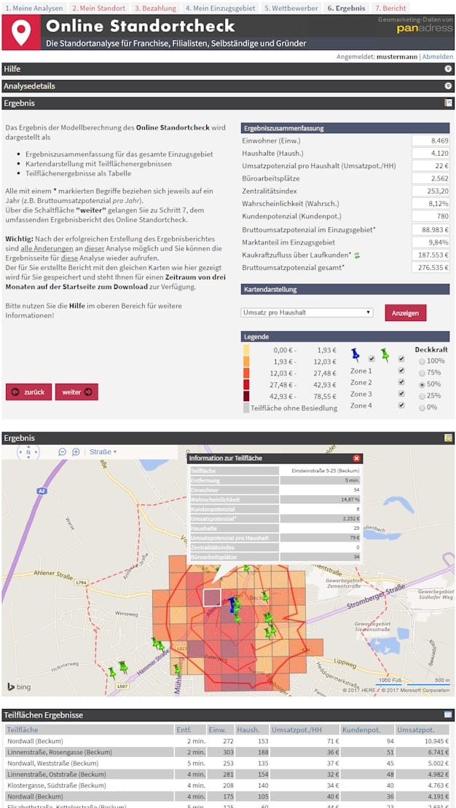Expand the Hilfe section
The height and width of the screenshot is (808, 456).
pos(448,69)
